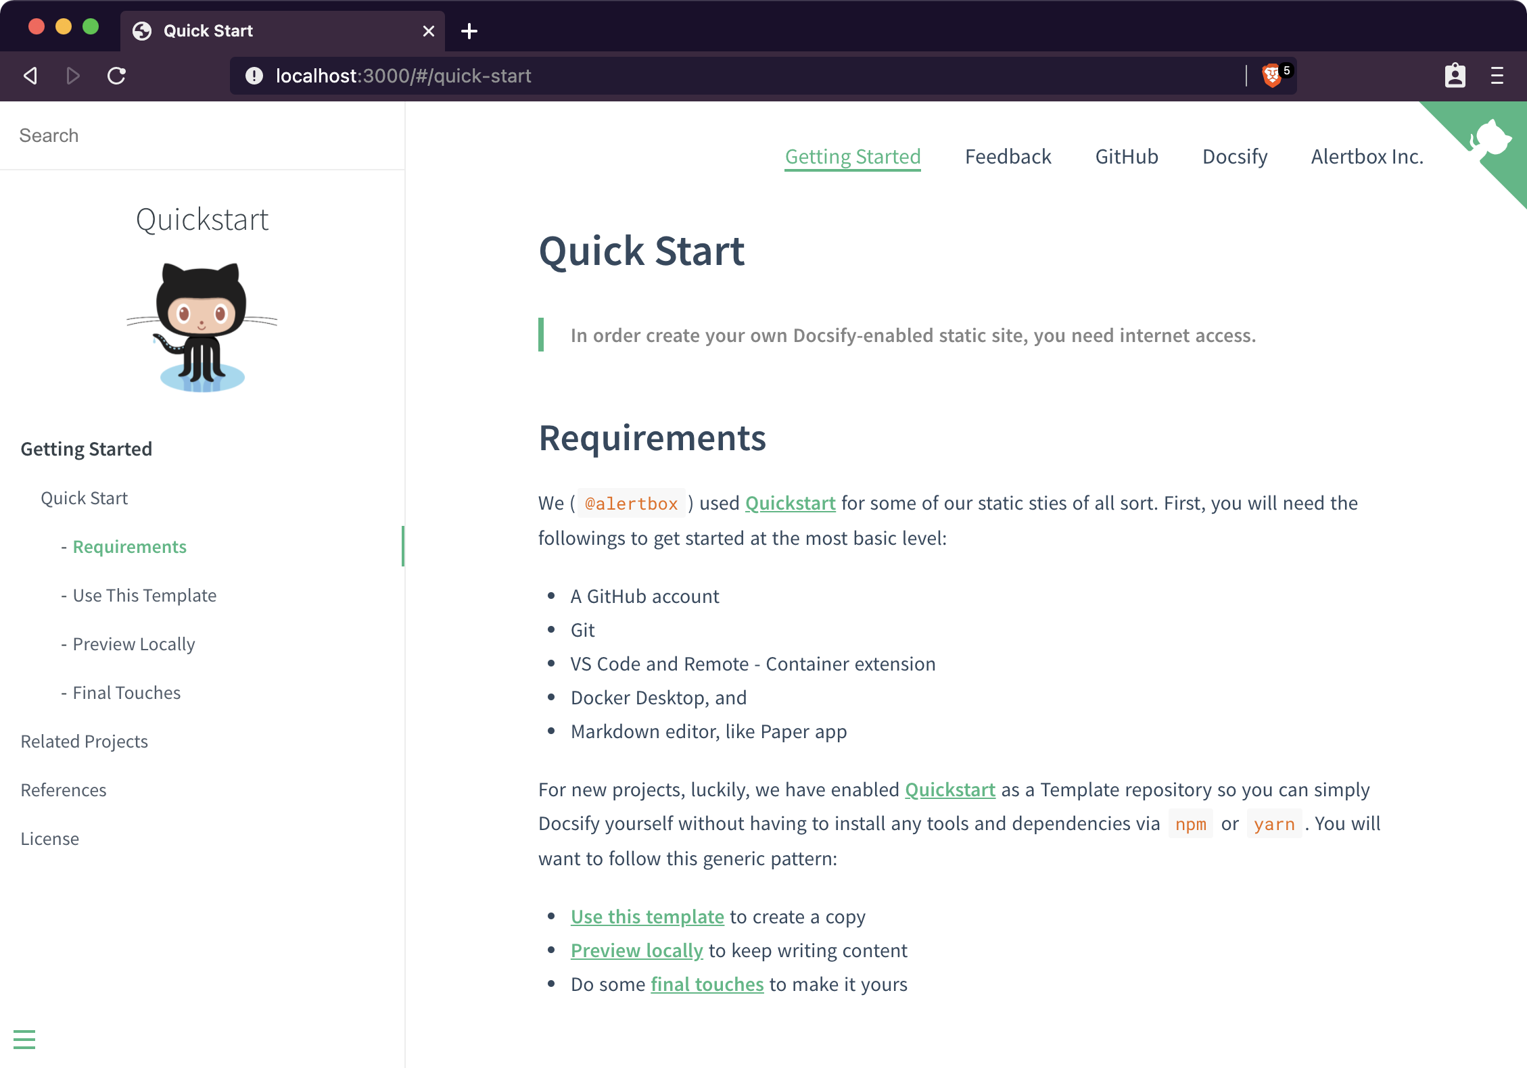Reload the current page
This screenshot has height=1068, width=1527.
pos(116,76)
